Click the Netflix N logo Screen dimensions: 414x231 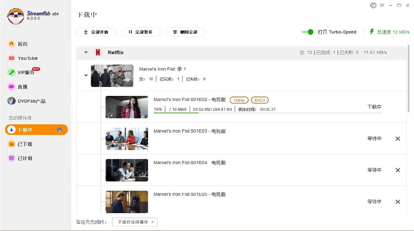(x=98, y=52)
